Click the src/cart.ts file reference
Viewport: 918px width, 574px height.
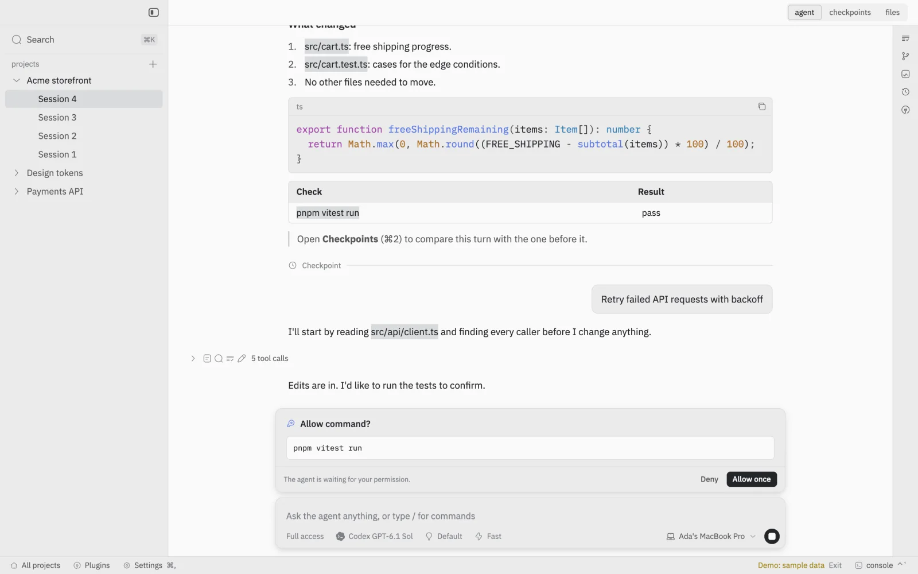coord(326,46)
